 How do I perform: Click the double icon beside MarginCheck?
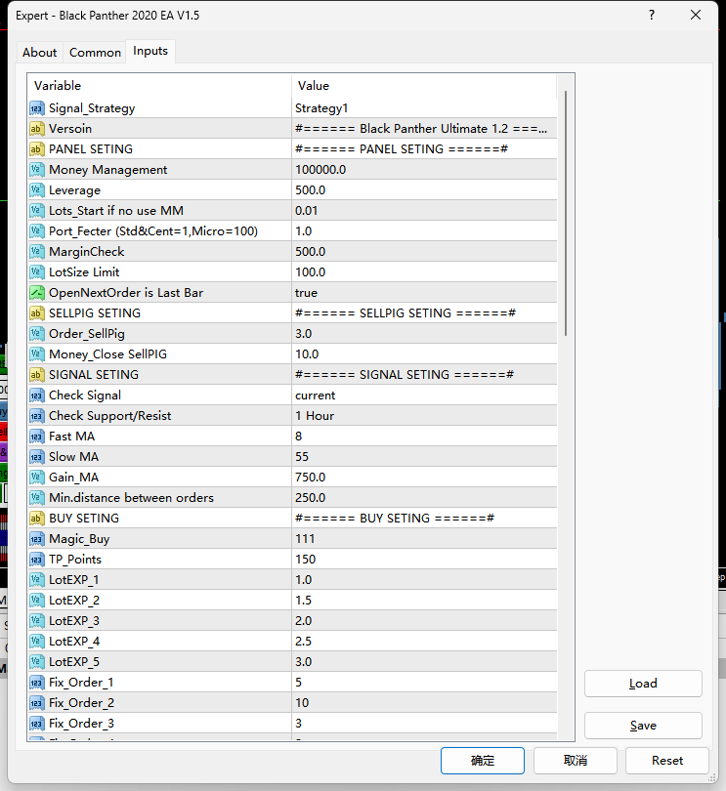click(36, 252)
